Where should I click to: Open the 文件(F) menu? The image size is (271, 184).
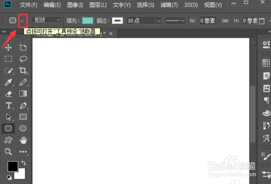(29, 5)
